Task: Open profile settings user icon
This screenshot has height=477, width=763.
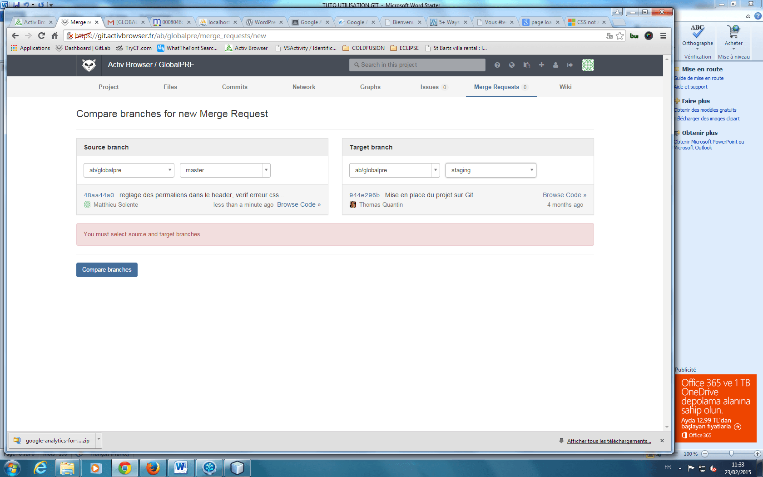Action: tap(555, 65)
